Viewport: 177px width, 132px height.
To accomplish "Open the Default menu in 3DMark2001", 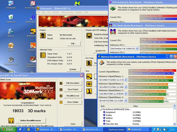I will point(56,12).
